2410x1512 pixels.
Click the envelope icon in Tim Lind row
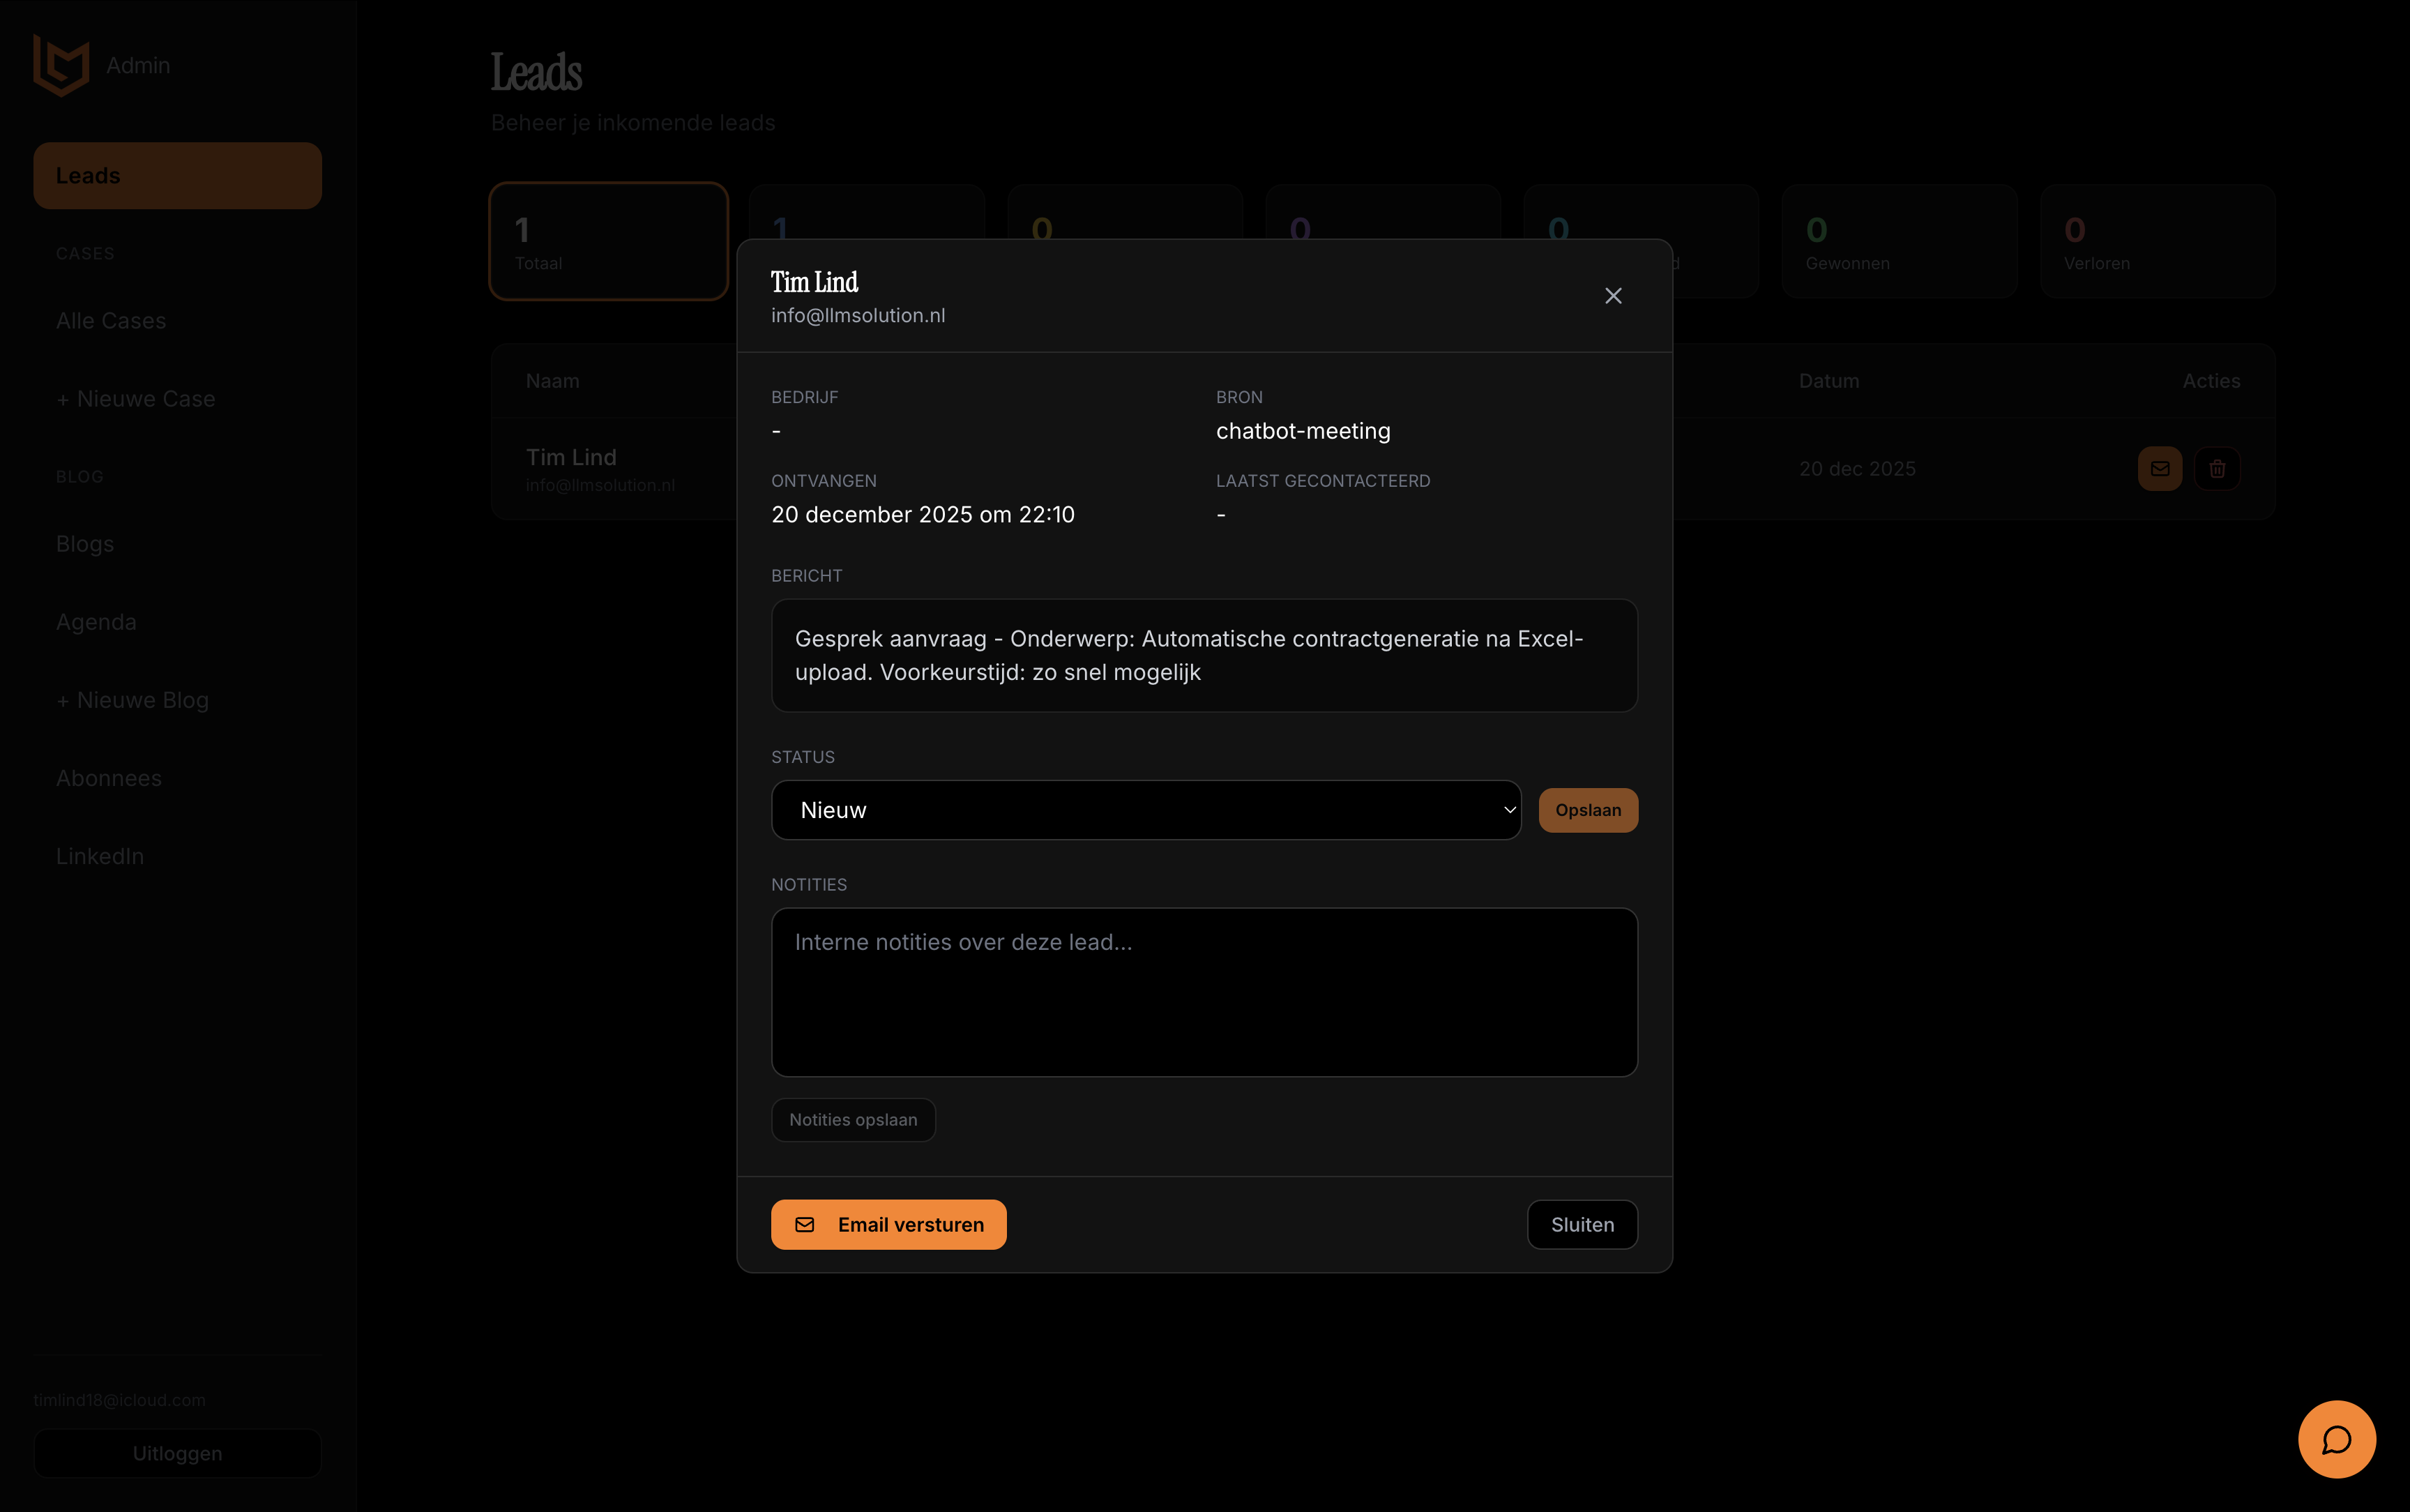click(x=2159, y=468)
